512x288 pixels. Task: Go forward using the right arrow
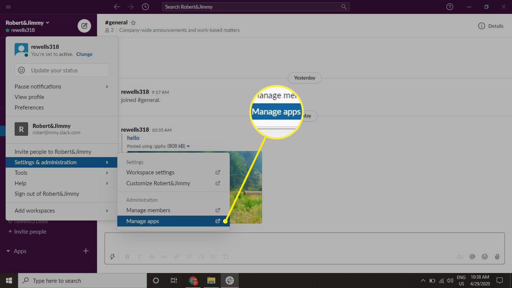point(130,7)
